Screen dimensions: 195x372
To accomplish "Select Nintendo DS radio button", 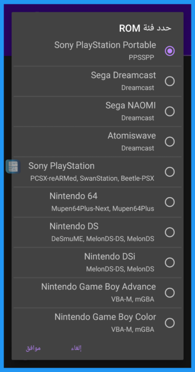I will point(170,232).
